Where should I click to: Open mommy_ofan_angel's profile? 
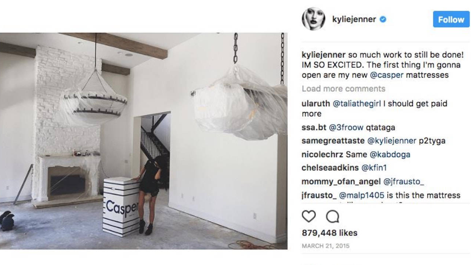341,181
